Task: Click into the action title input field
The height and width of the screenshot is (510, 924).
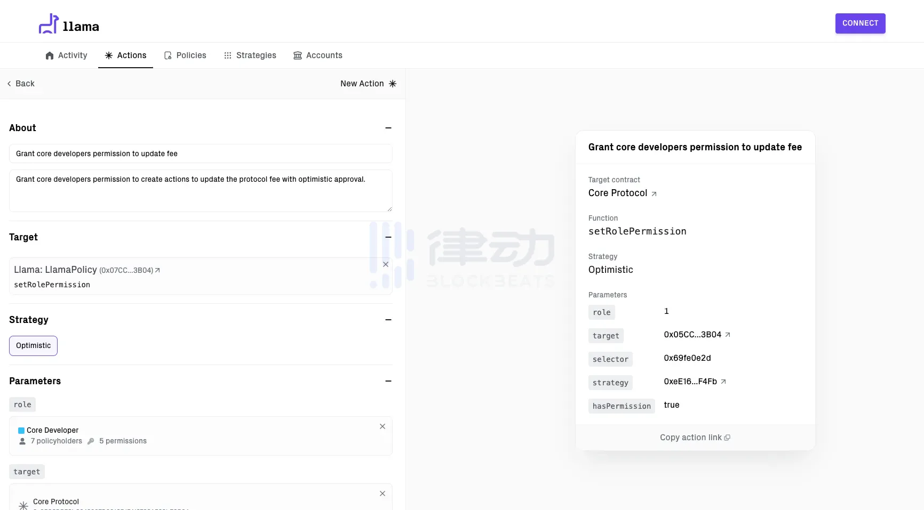Action: pos(201,153)
